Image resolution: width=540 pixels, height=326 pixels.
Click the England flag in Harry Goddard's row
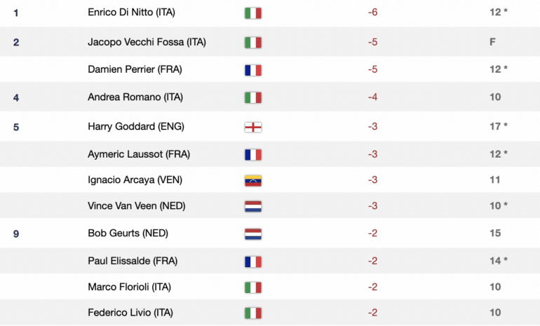252,127
